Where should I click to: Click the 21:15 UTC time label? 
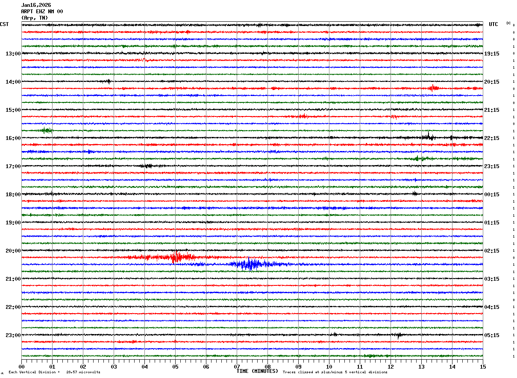tap(492, 110)
